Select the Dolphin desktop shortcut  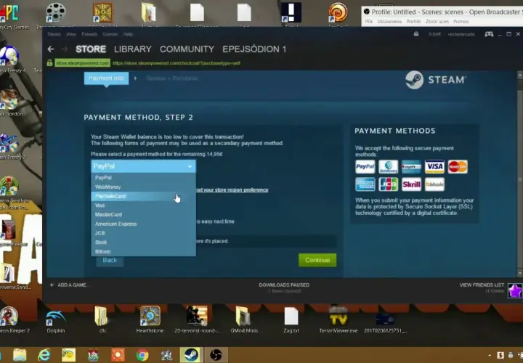pyautogui.click(x=56, y=321)
